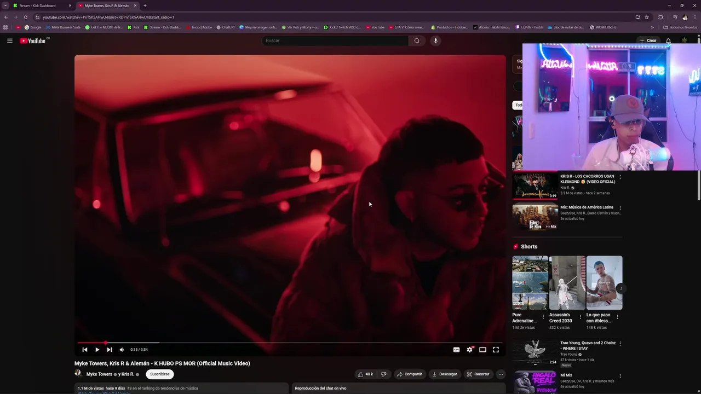
Task: Bookmark this page with star icon
Action: point(647,17)
